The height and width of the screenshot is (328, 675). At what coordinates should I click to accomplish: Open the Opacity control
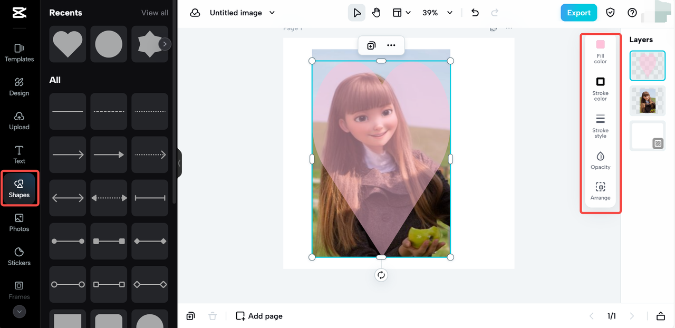point(600,160)
